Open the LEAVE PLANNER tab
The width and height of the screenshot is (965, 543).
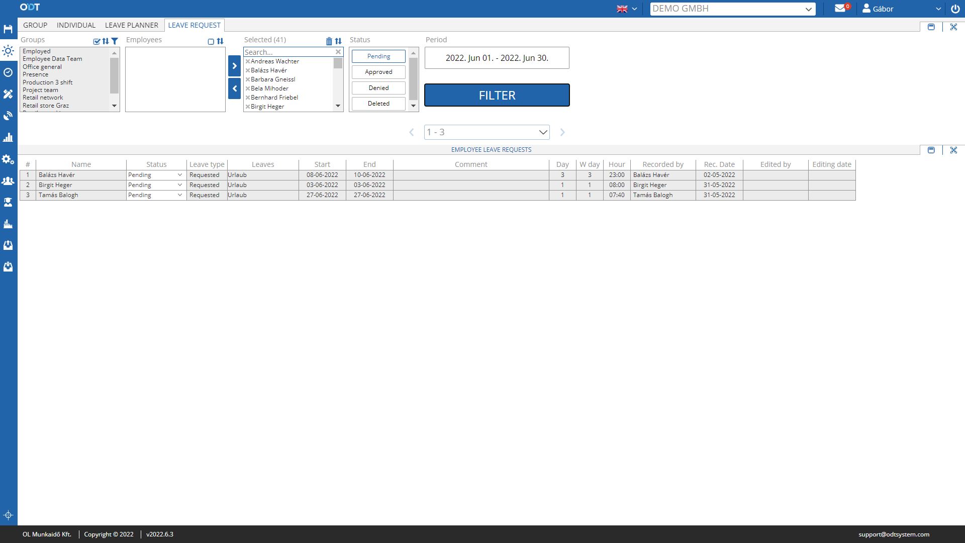point(131,25)
